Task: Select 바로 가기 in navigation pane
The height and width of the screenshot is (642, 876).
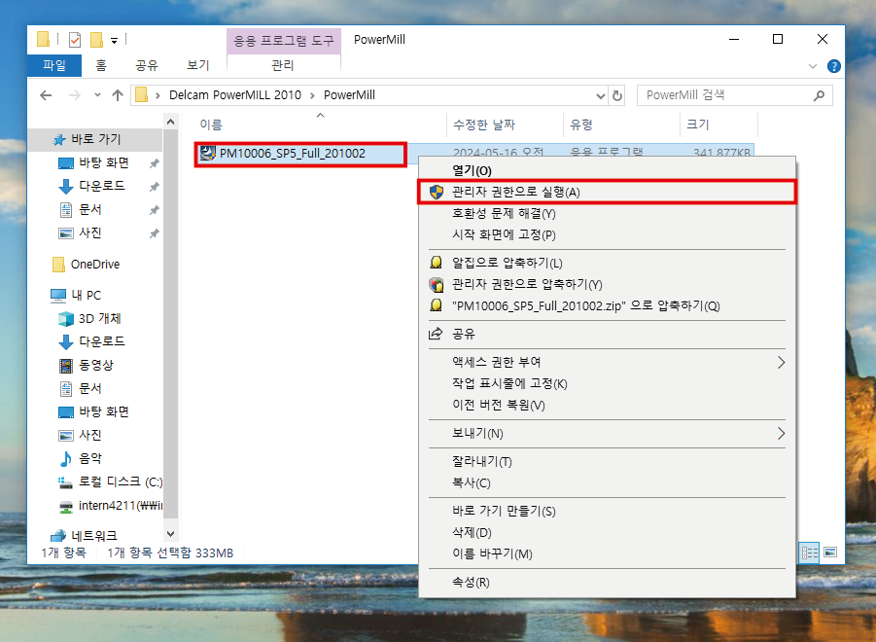Action: [x=95, y=139]
